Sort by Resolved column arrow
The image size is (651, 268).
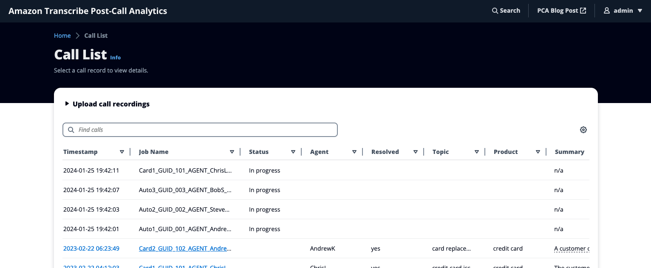tap(416, 152)
